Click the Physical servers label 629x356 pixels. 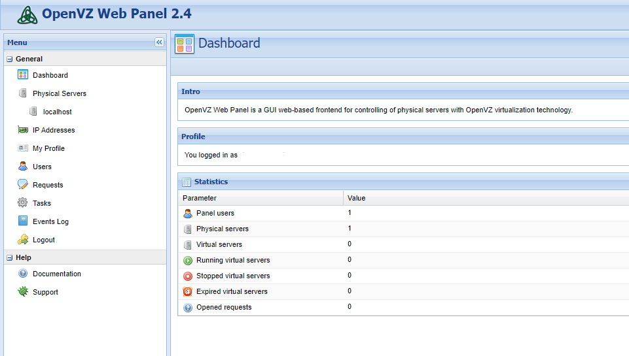pos(223,229)
